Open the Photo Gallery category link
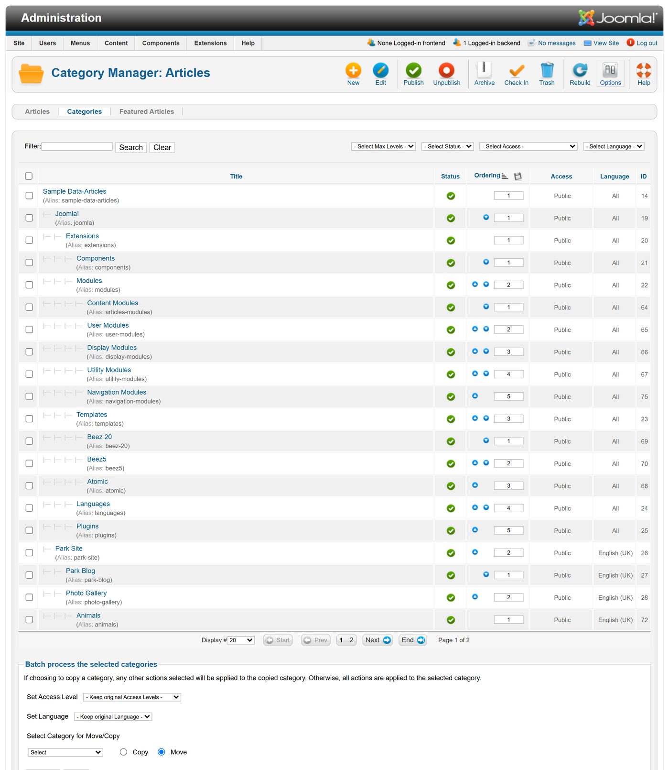The height and width of the screenshot is (770, 669). coord(86,593)
